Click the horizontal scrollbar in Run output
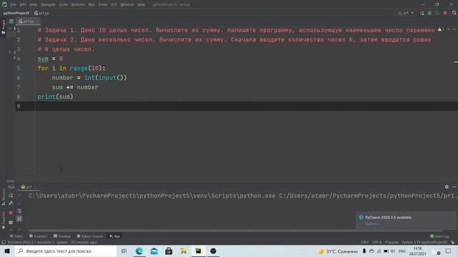458x257 pixels. 235,231
